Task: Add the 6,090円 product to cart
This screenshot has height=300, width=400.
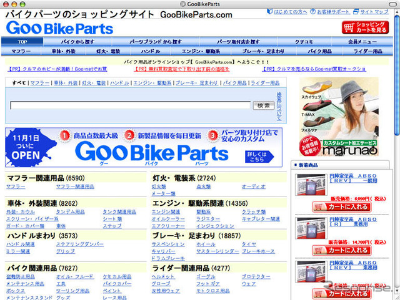Action: [342, 207]
